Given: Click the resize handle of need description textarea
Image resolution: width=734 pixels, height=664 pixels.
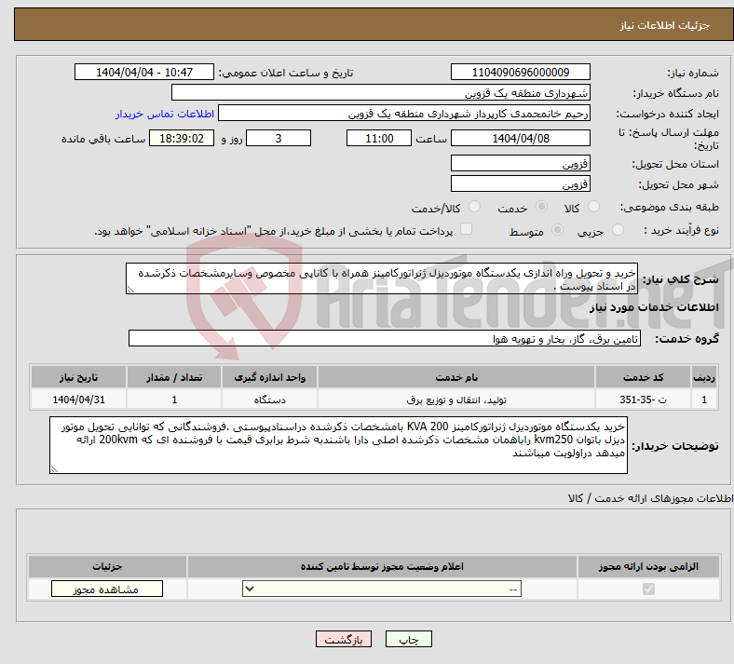Looking at the screenshot, I should 130,290.
